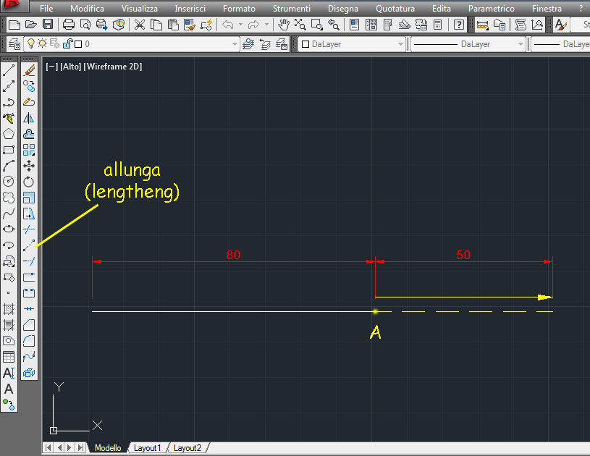
Task: Select the Ellipse draw tool
Action: (x=9, y=229)
